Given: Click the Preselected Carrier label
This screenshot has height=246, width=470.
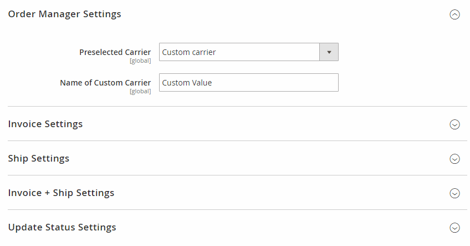Looking at the screenshot, I should (115, 52).
